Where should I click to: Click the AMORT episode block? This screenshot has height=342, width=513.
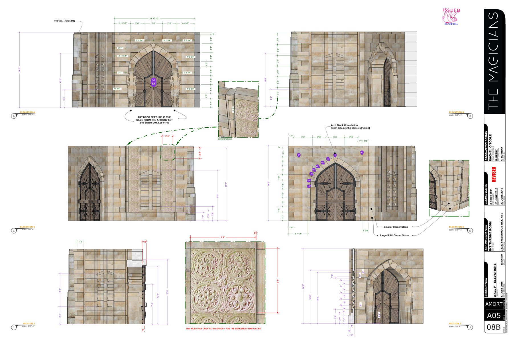[x=494, y=304]
